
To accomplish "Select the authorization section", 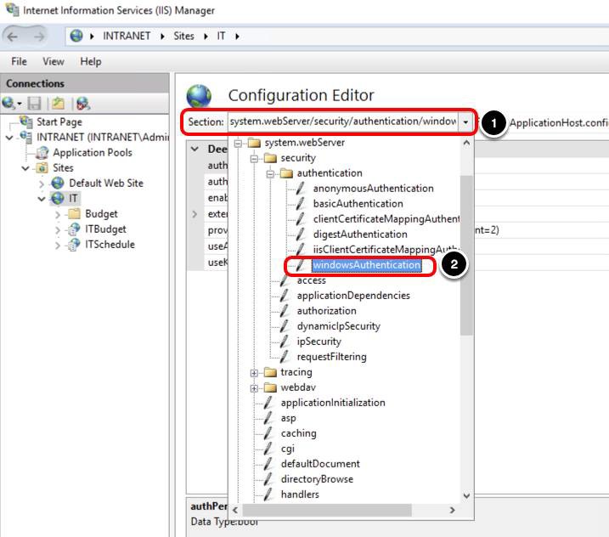I will coord(327,311).
